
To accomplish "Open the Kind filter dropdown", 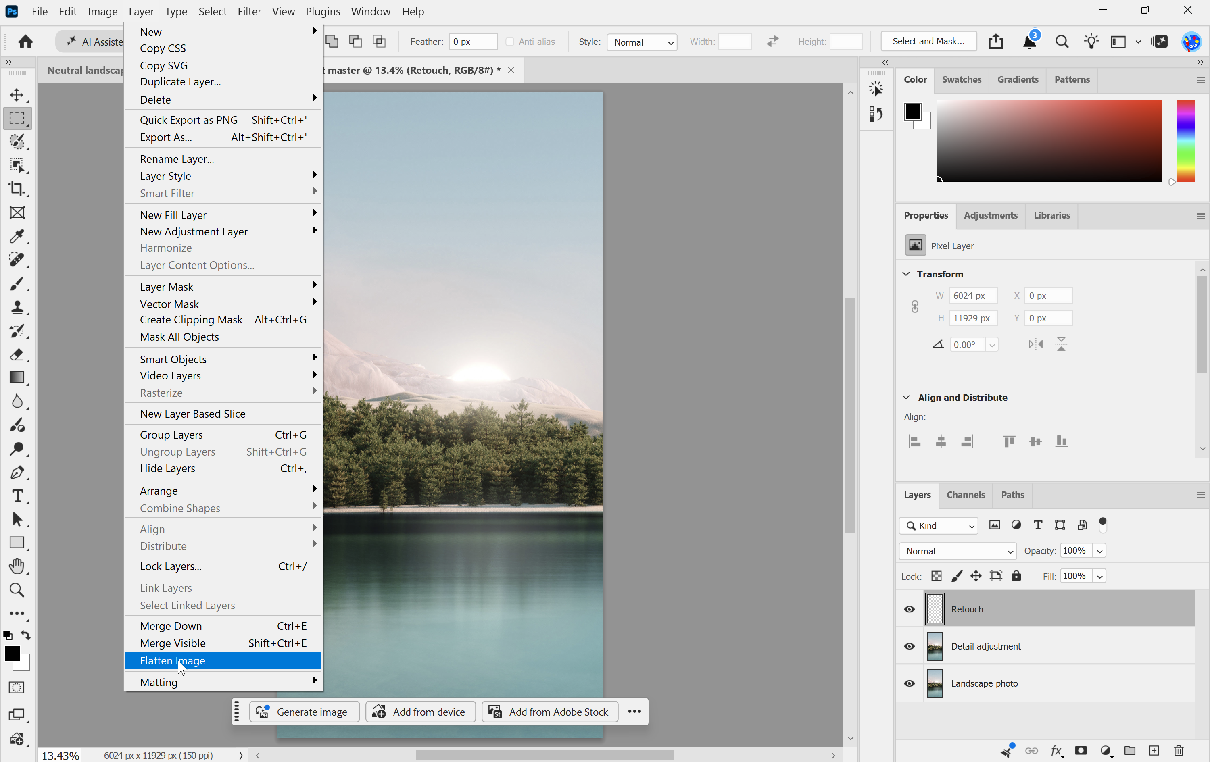I will (938, 525).
